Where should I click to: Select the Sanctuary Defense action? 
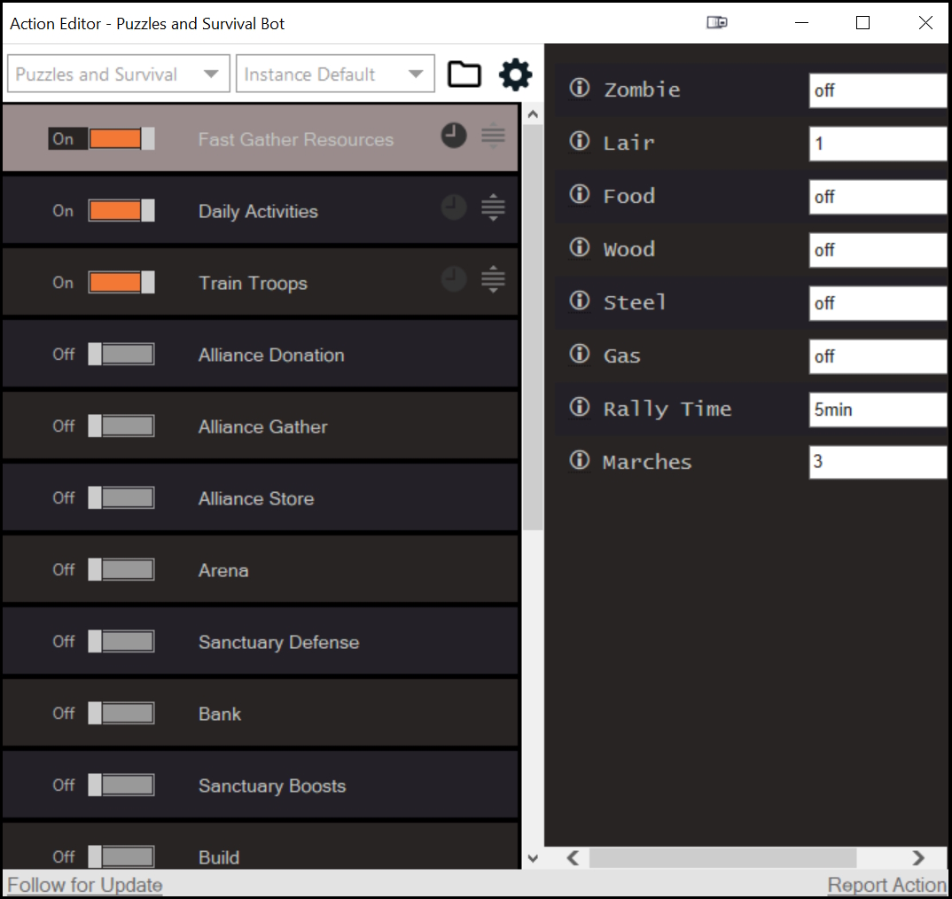coord(261,641)
